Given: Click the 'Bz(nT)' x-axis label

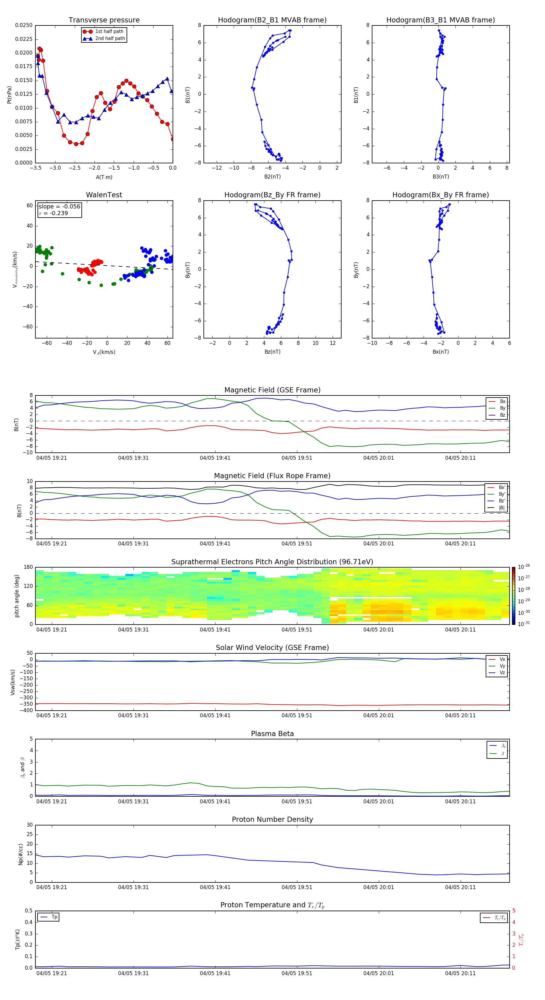Looking at the screenshot, I should [272, 352].
